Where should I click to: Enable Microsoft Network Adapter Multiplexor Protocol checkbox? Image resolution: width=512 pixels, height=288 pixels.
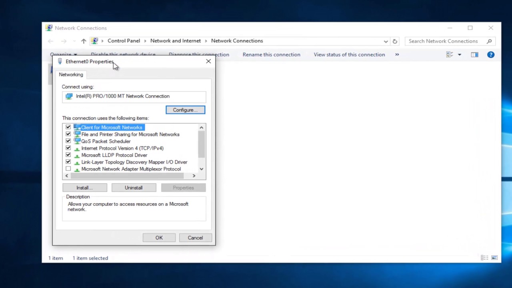[x=68, y=169]
